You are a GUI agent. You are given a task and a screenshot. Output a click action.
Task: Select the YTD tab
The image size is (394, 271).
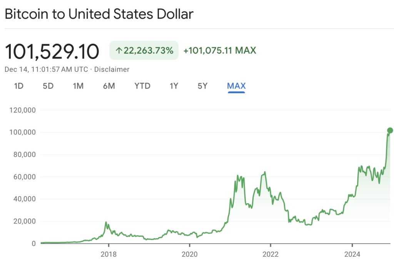tap(142, 86)
